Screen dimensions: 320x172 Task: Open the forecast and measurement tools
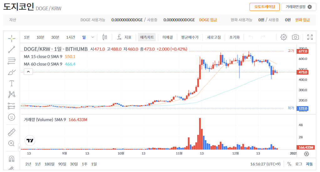12,106
